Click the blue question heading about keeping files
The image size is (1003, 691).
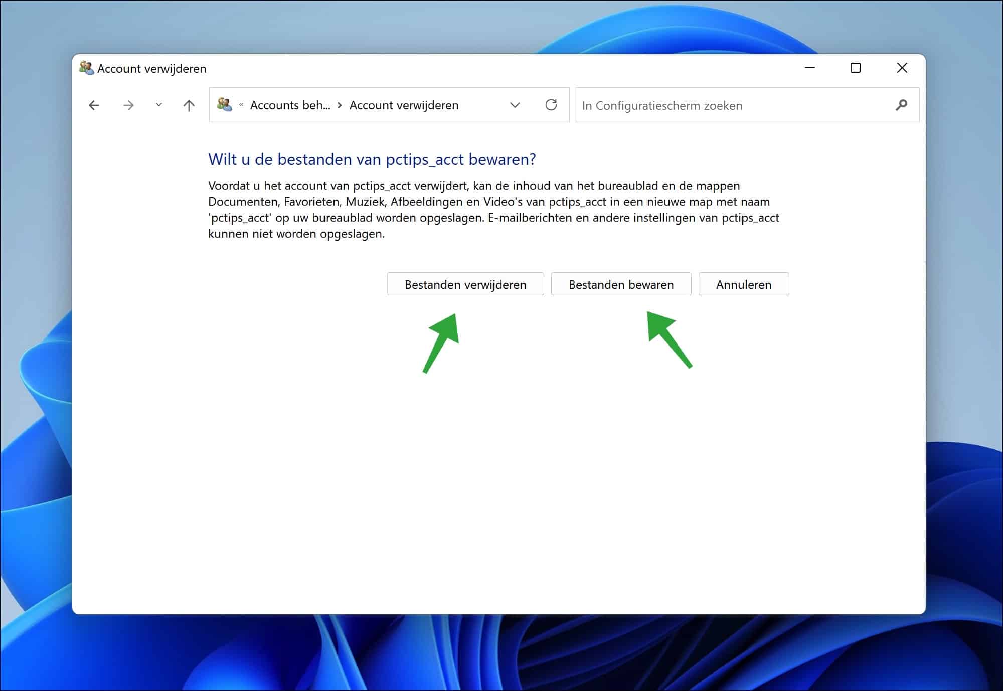(372, 159)
